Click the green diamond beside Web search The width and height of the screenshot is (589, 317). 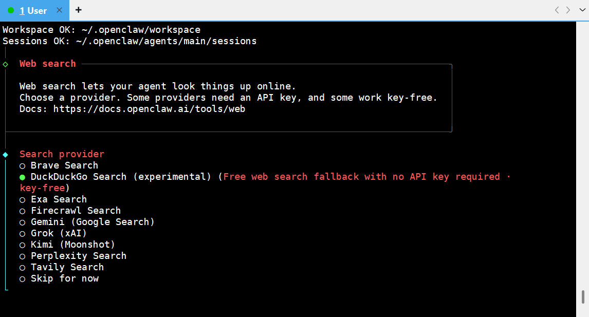pos(6,64)
